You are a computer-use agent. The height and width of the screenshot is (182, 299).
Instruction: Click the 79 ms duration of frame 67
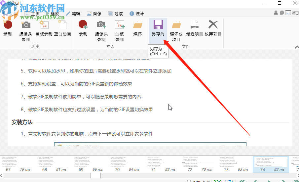click(25, 169)
